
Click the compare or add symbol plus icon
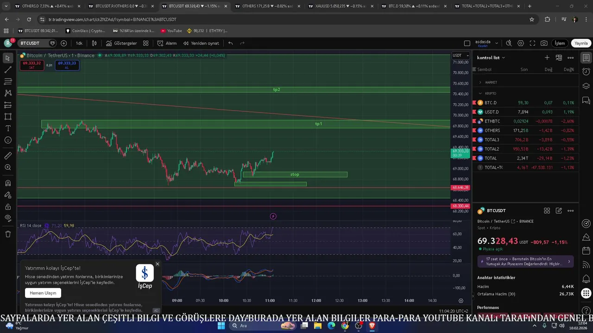[63, 43]
